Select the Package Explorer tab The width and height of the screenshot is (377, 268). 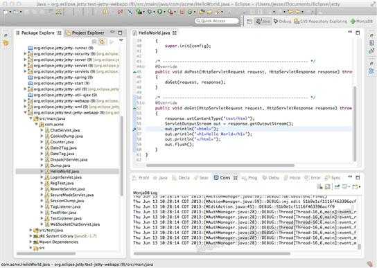coord(38,33)
